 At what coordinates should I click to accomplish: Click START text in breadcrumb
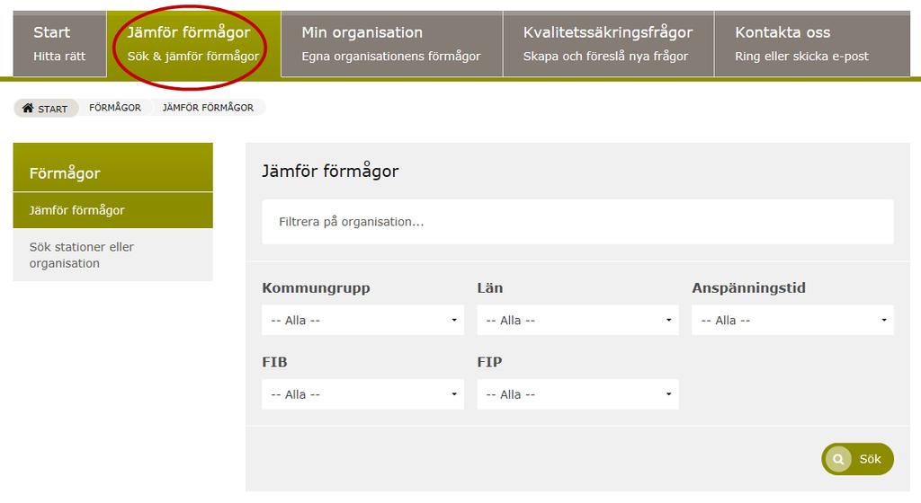53,109
